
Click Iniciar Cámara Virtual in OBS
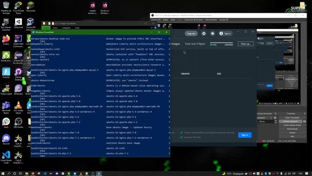292,125
